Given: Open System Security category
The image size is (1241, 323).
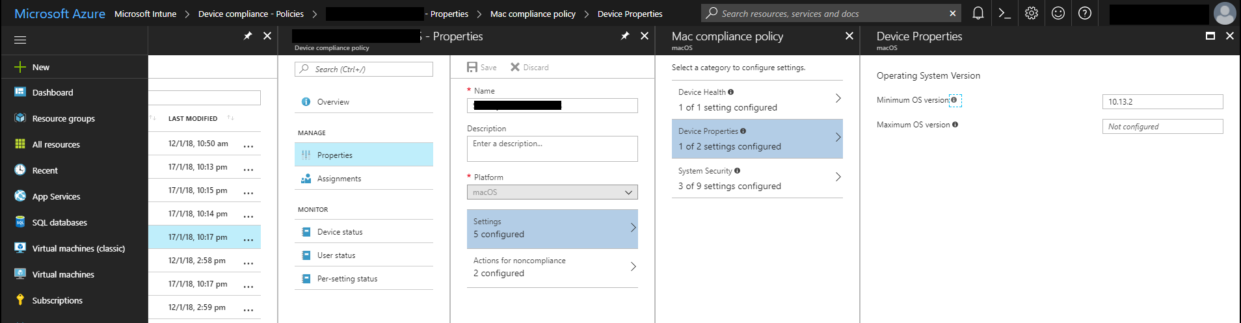Looking at the screenshot, I should pos(757,178).
